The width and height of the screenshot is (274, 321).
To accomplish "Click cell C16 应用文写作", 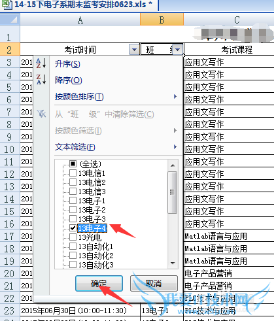I will 229,224.
